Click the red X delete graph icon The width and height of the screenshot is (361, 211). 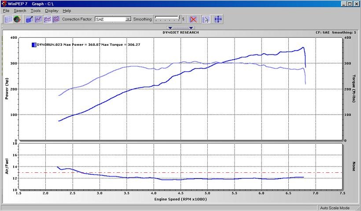point(193,19)
